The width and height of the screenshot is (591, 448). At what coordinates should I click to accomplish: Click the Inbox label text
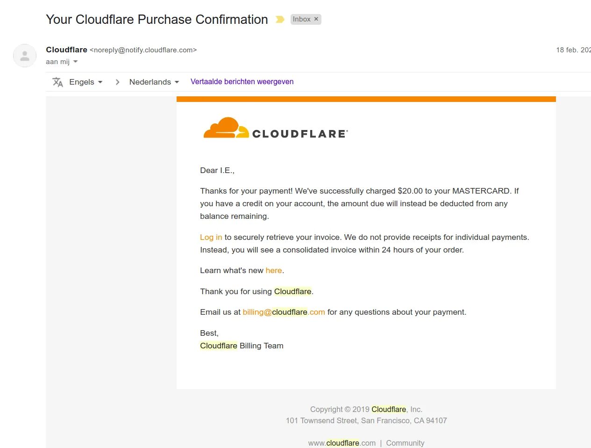tap(301, 19)
